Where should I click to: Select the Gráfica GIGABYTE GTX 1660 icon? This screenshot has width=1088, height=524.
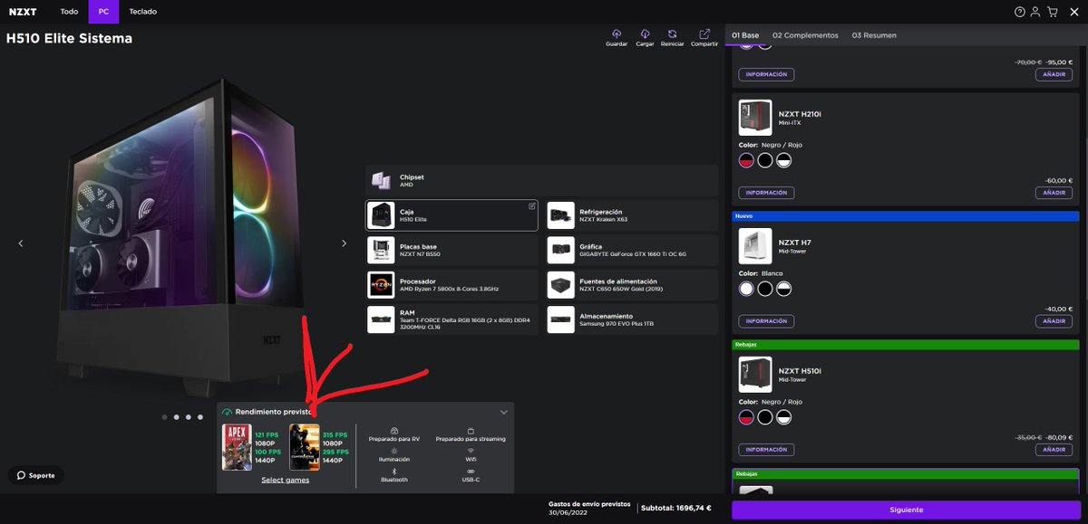(561, 250)
